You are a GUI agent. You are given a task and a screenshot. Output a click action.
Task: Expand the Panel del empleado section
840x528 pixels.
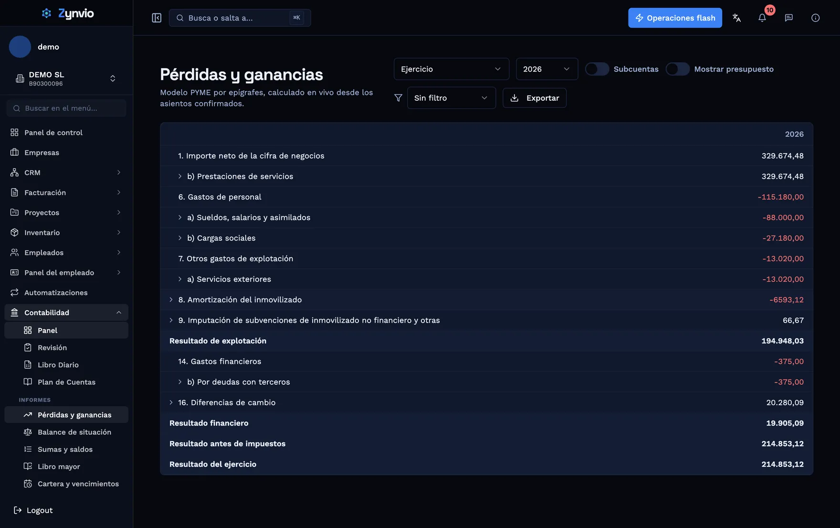click(66, 273)
